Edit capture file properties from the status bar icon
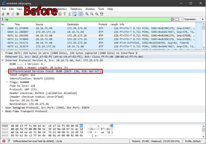 point(9,141)
